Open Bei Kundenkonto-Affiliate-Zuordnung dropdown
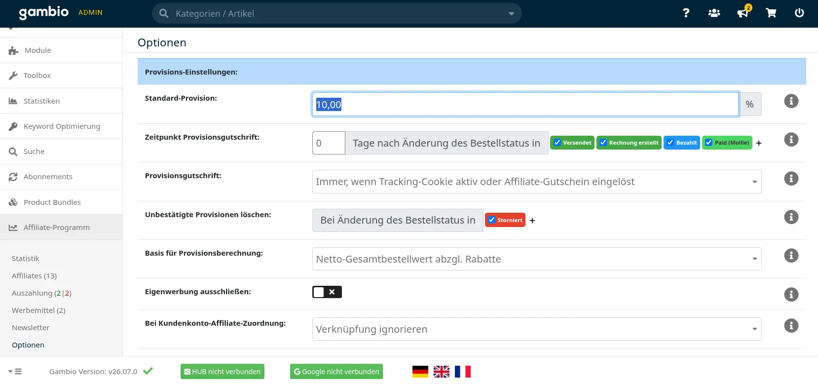This screenshot has height=384, width=818. pos(537,329)
